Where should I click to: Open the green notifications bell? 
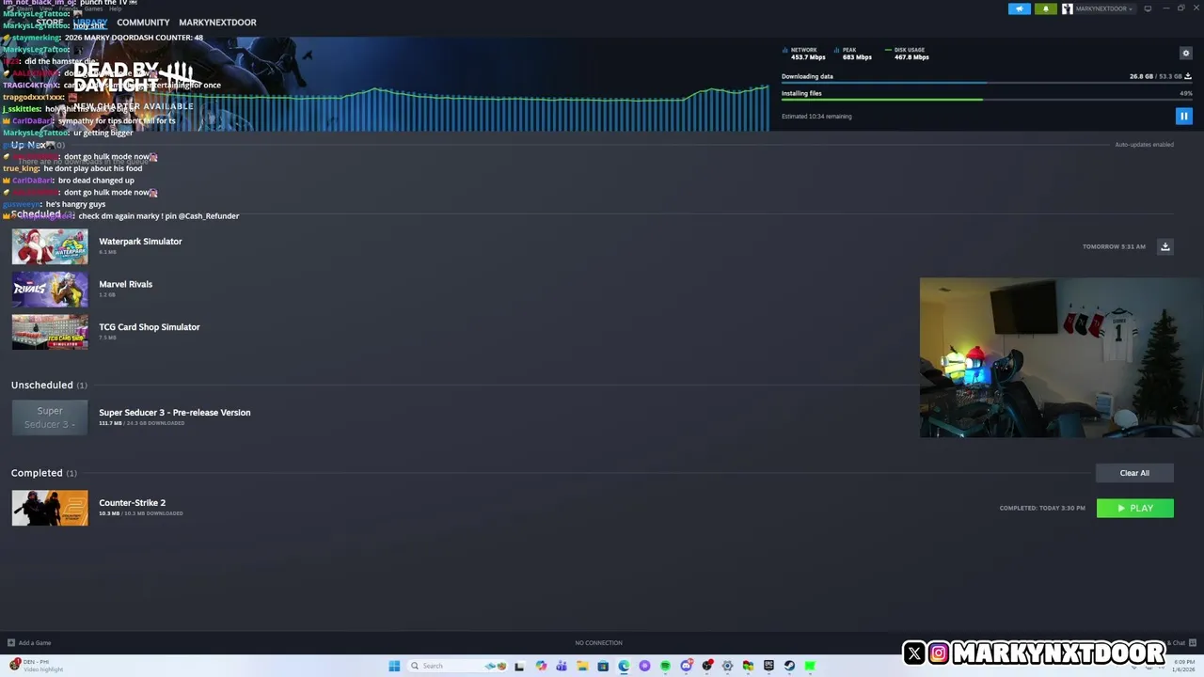pyautogui.click(x=1046, y=8)
